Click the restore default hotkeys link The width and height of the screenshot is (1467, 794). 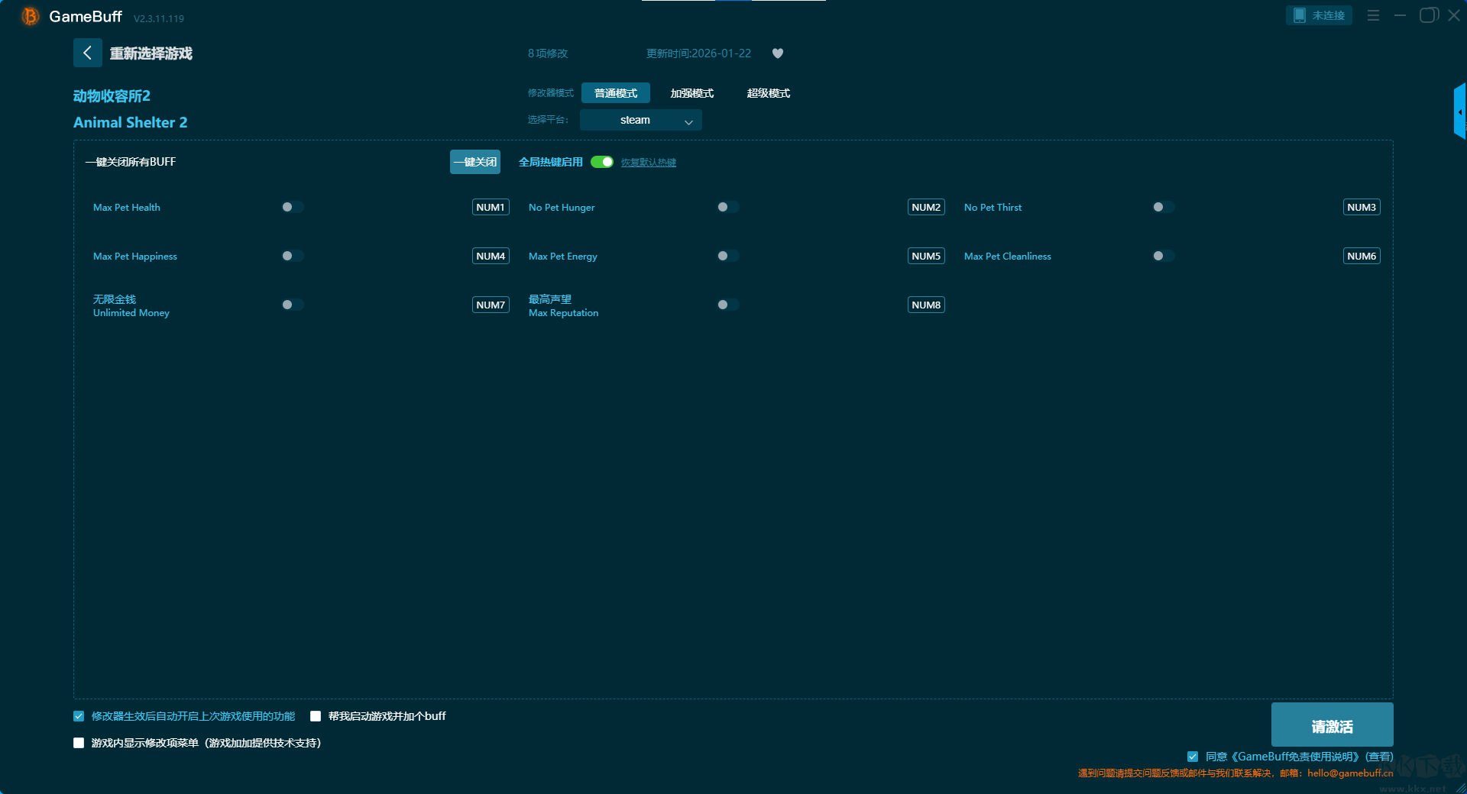[x=648, y=163]
